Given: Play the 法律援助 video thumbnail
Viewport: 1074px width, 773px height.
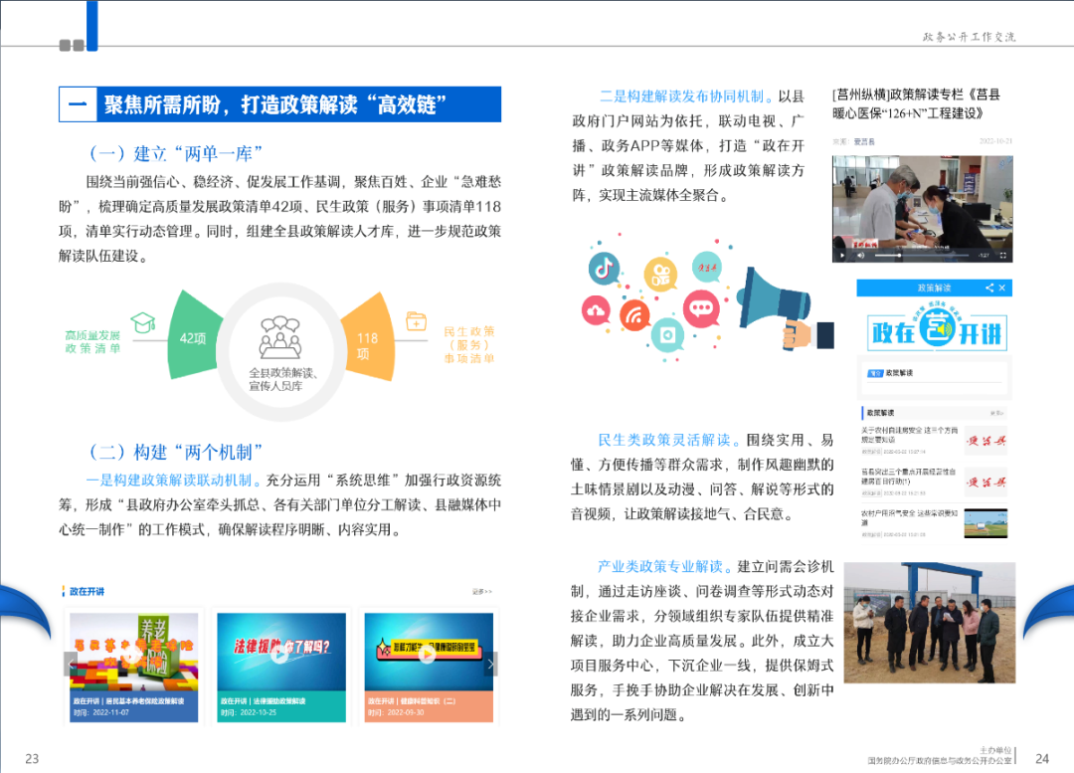Looking at the screenshot, I should click(x=280, y=655).
